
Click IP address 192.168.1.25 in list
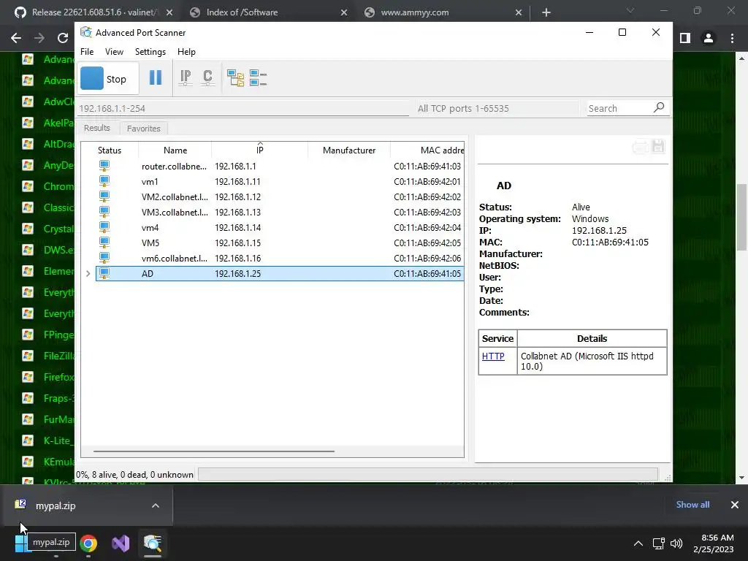point(237,273)
